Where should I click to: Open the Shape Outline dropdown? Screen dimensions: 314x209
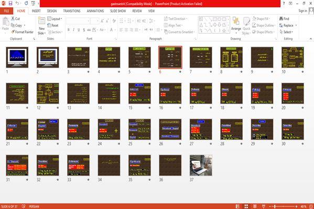(264, 25)
